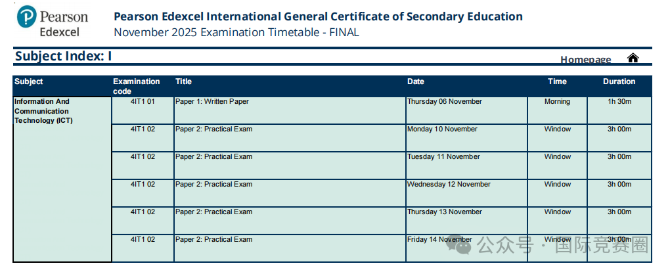Screen dimensions: 670x272
Task: Click the Title column header
Action: (x=183, y=81)
